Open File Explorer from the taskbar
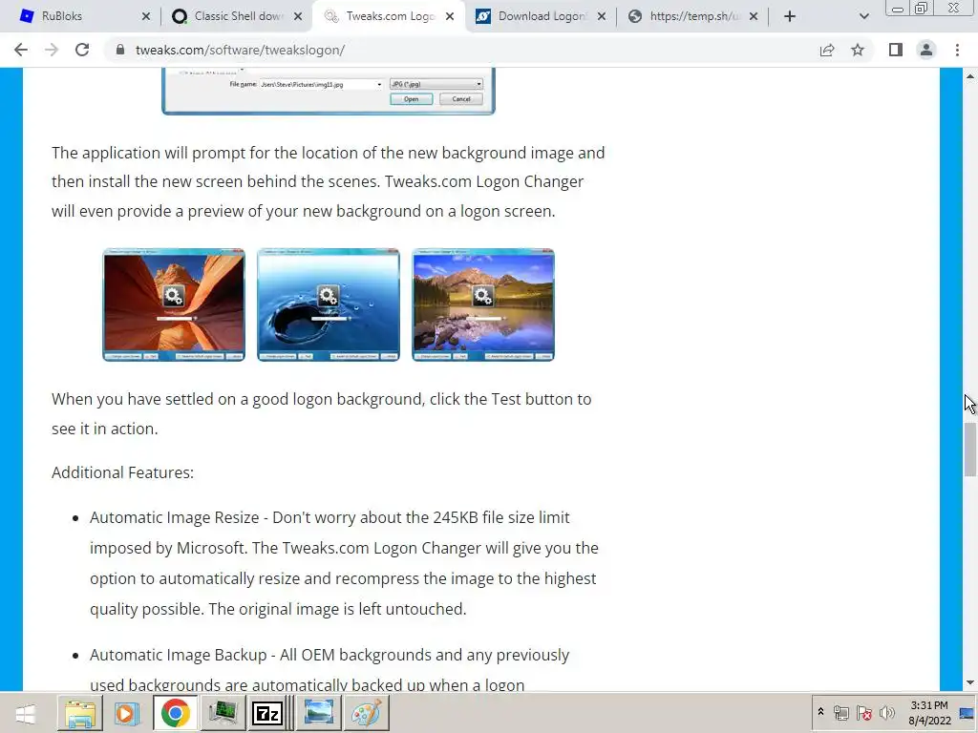The height and width of the screenshot is (733, 978). pyautogui.click(x=80, y=713)
